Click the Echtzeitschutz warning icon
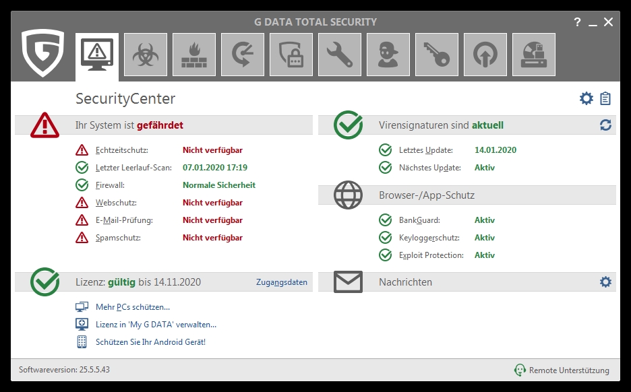Image resolution: width=631 pixels, height=392 pixels. tap(82, 150)
